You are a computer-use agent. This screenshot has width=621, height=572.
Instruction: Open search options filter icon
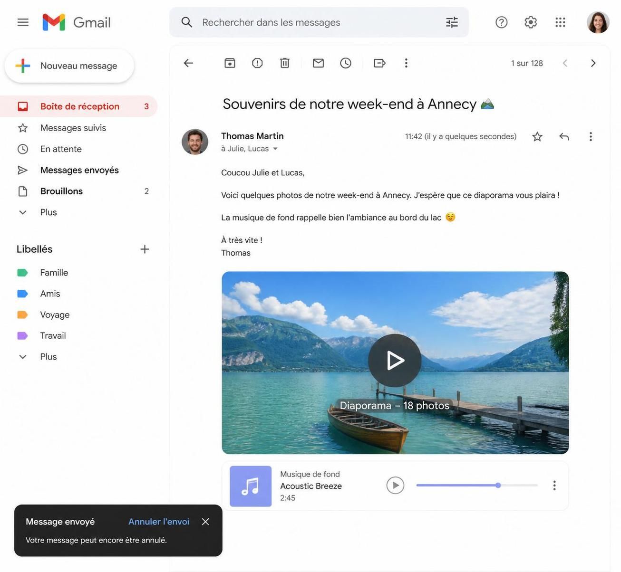(452, 22)
